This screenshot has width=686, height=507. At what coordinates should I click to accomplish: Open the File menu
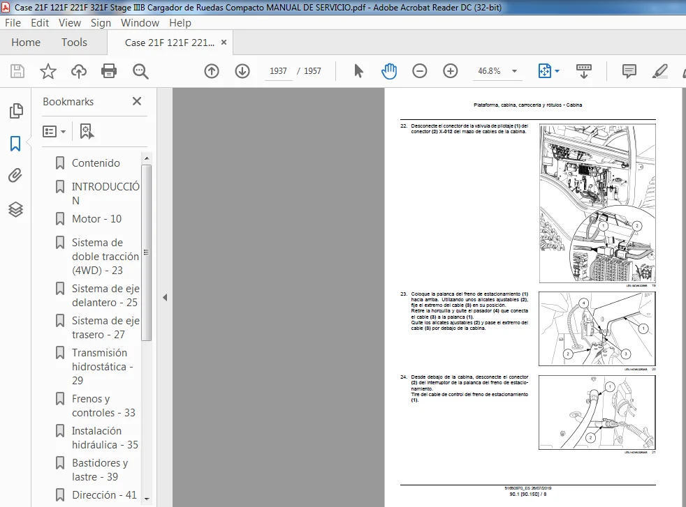click(x=13, y=23)
